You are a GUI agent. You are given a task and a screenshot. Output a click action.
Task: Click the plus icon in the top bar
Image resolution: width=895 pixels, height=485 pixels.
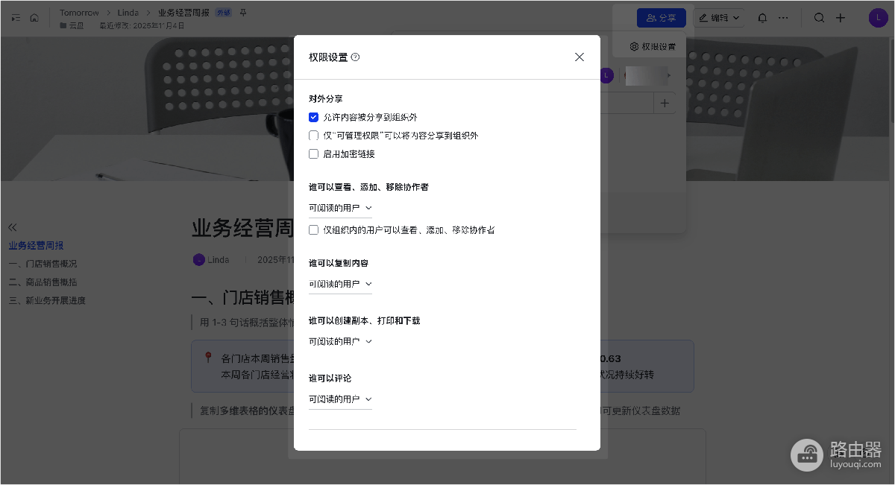(x=841, y=18)
